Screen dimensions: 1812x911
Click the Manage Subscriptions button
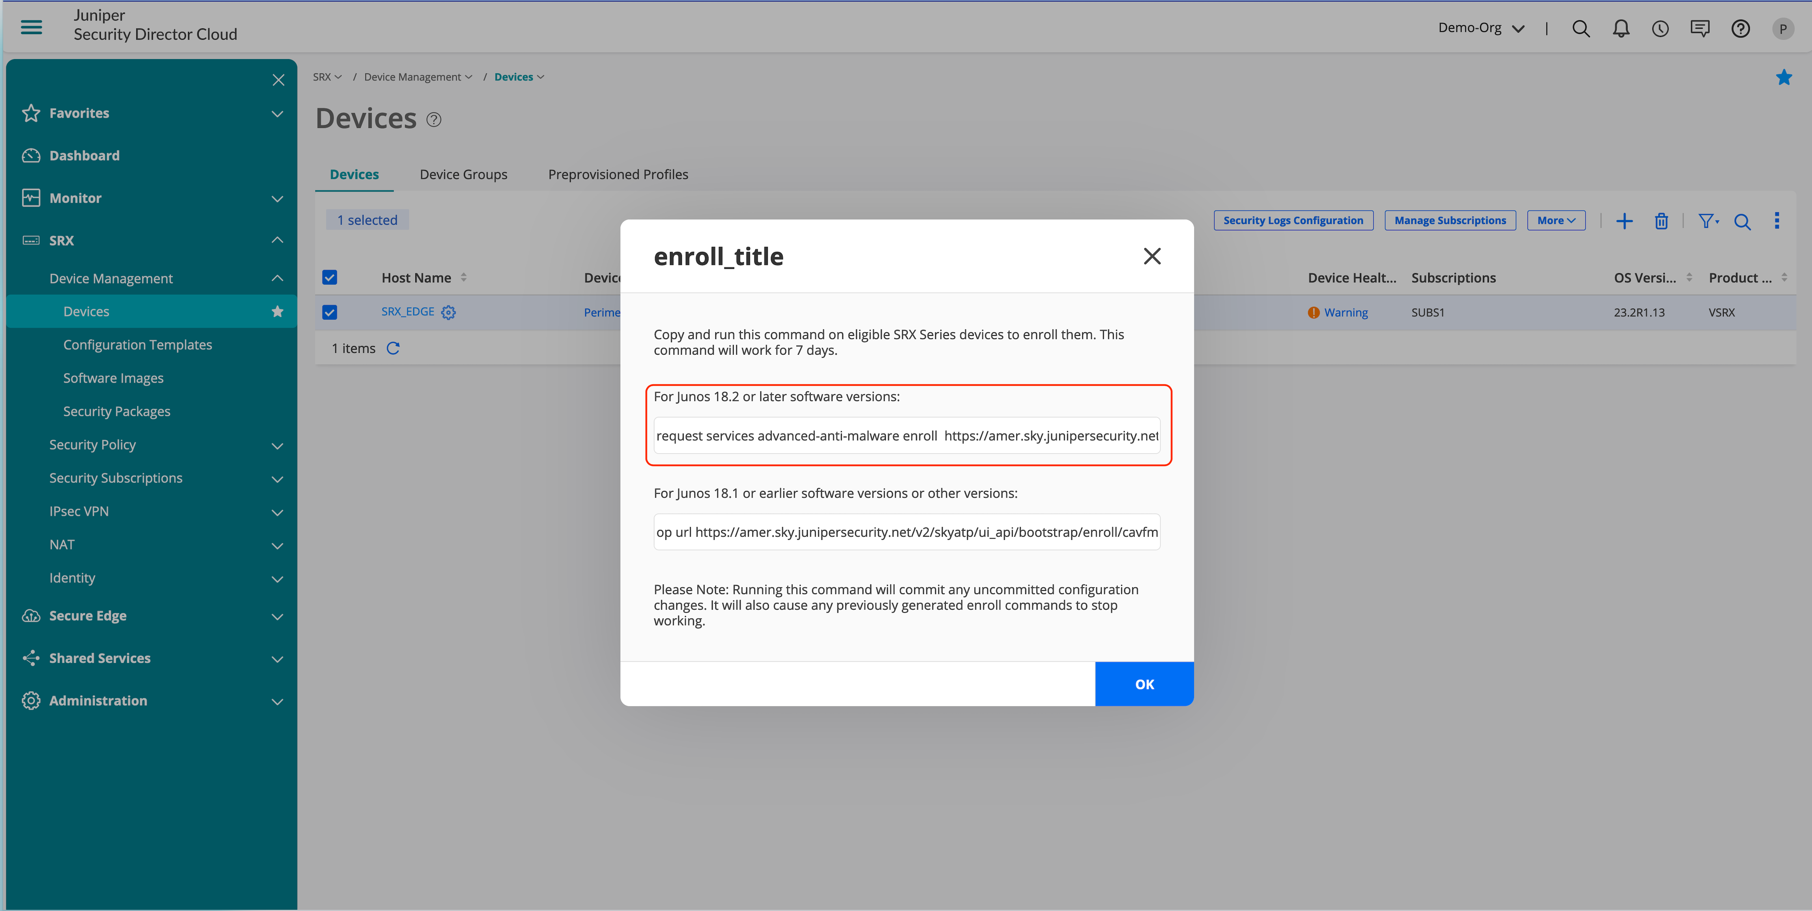click(1449, 220)
